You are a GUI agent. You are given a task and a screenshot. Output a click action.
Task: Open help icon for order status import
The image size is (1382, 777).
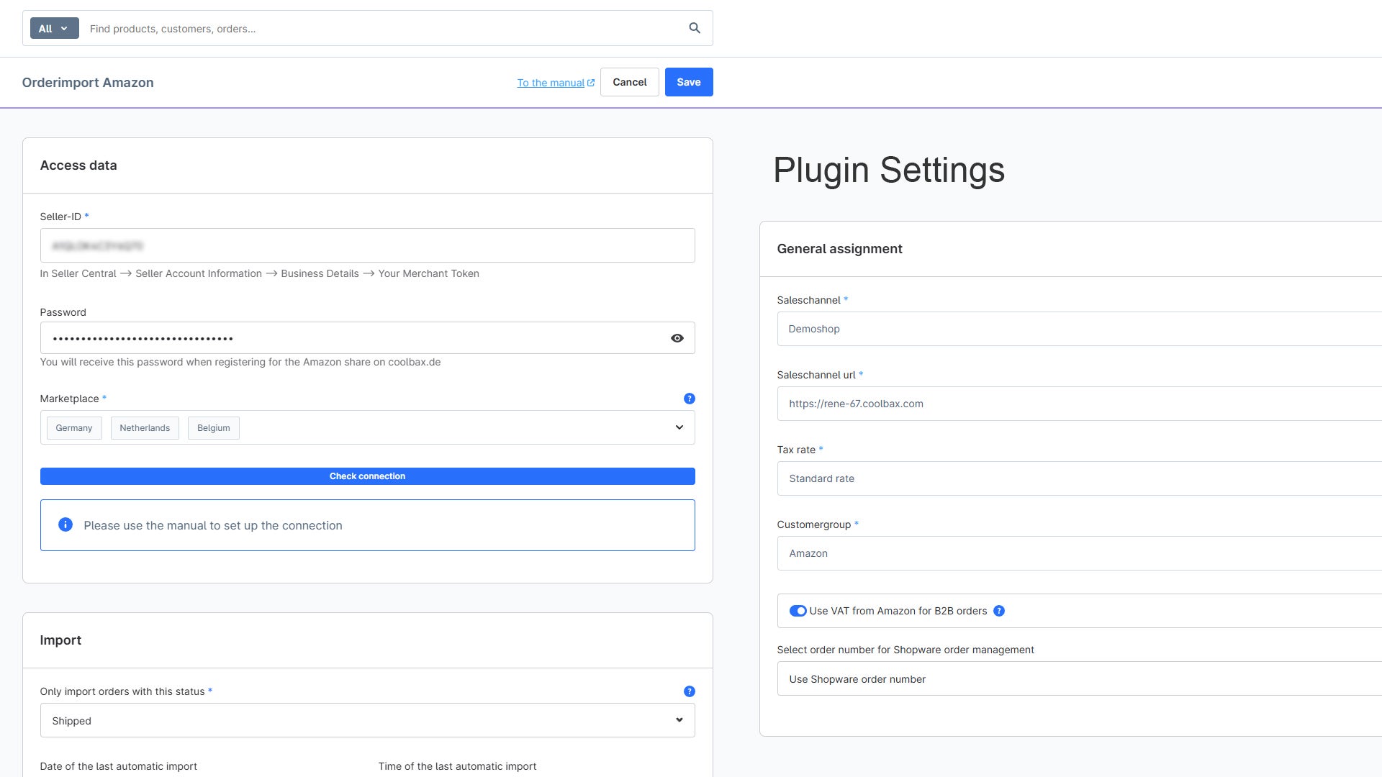point(690,691)
